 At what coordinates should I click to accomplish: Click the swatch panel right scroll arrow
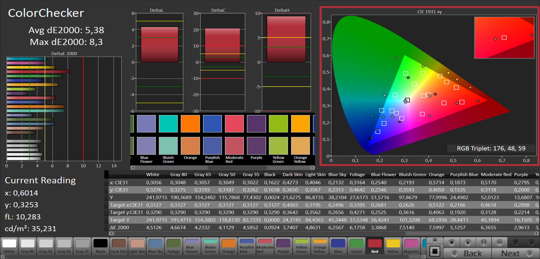tap(312, 168)
